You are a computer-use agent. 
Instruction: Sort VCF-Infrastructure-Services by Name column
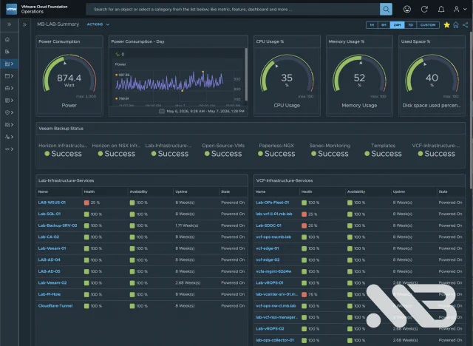pos(261,191)
